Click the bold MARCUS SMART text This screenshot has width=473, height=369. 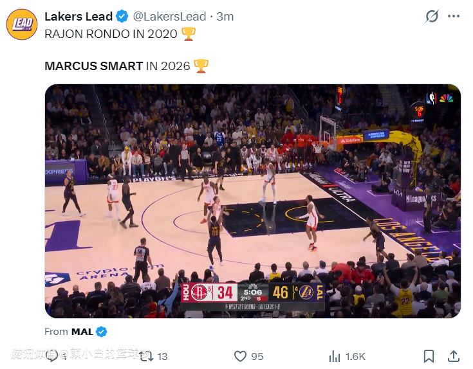pos(93,66)
